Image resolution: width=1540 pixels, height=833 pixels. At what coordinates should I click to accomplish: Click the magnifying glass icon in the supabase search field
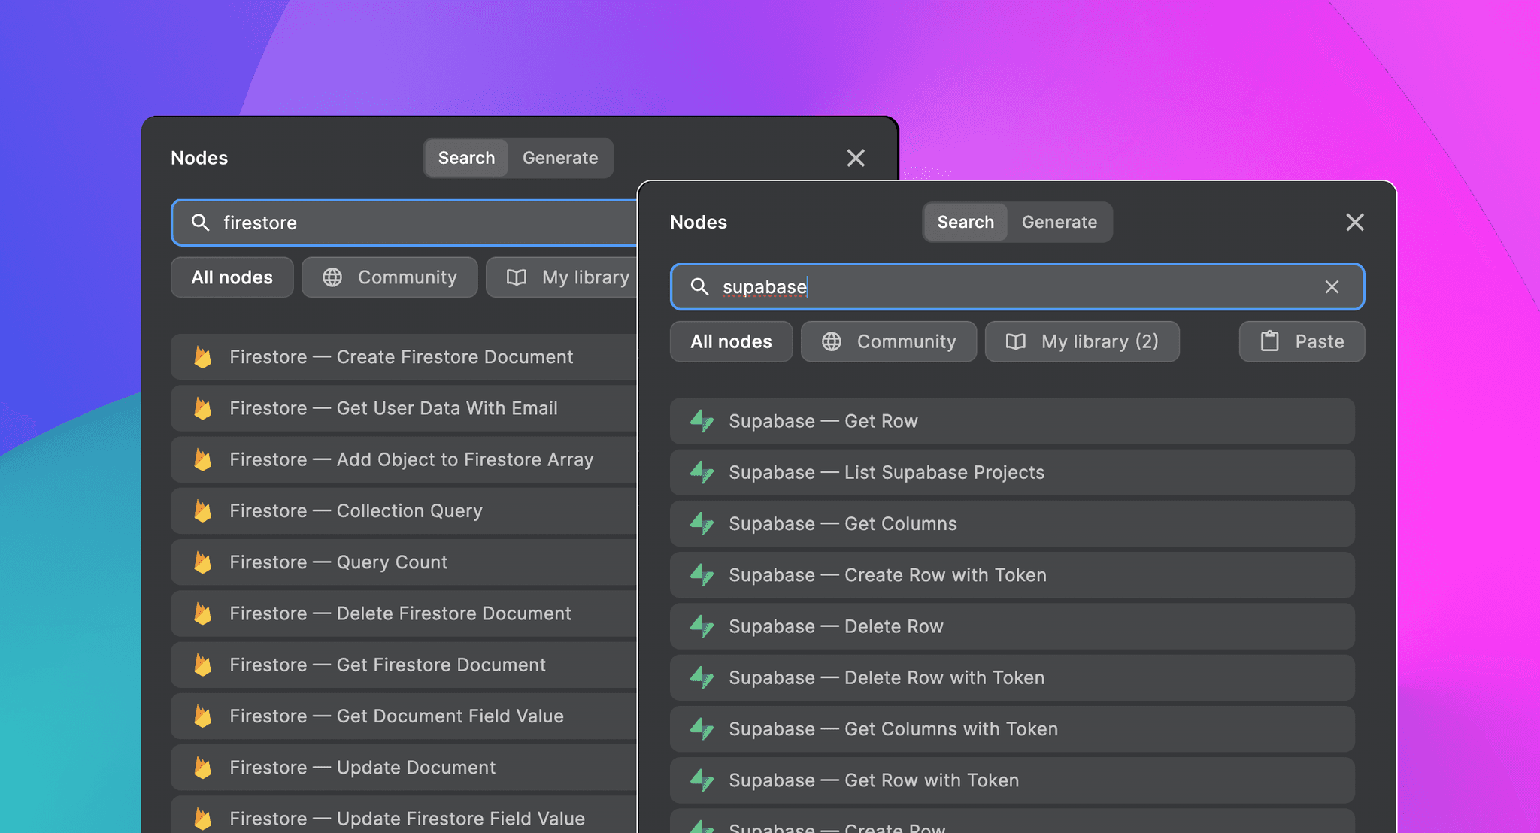700,287
